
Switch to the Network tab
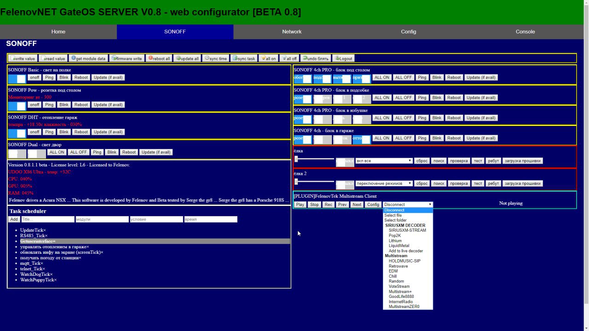click(292, 32)
